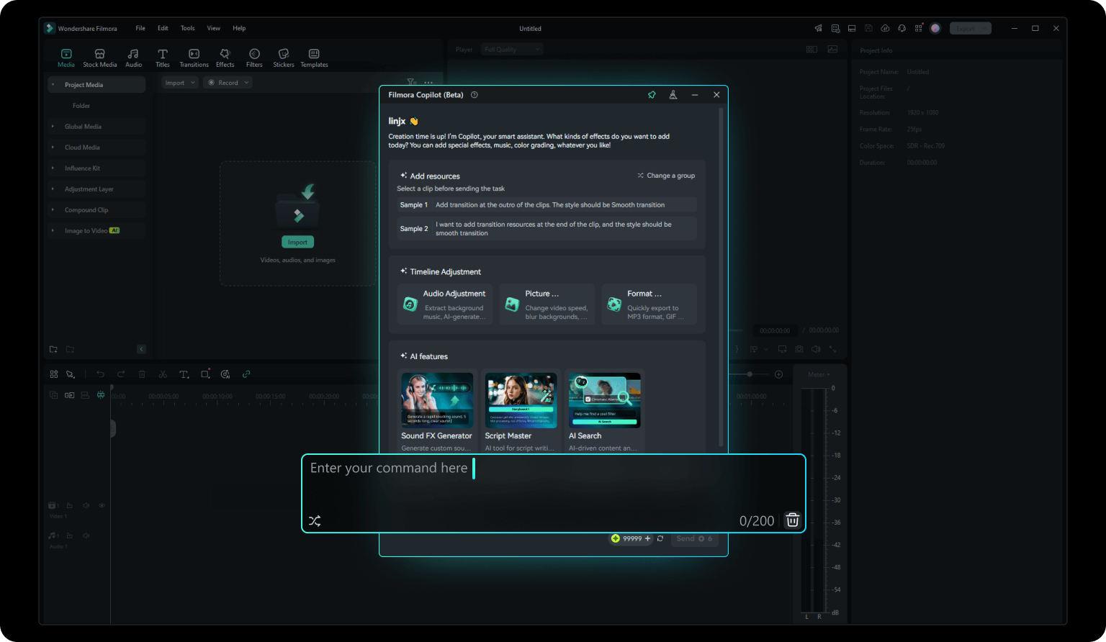
Task: Open the Stock Media tab
Action: click(x=99, y=58)
